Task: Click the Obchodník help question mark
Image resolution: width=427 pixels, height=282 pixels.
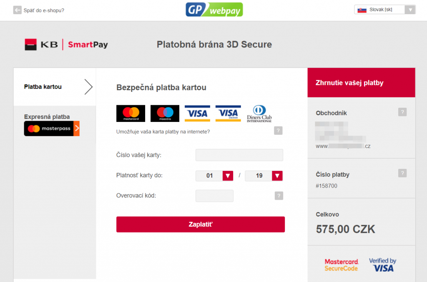Action: point(402,112)
